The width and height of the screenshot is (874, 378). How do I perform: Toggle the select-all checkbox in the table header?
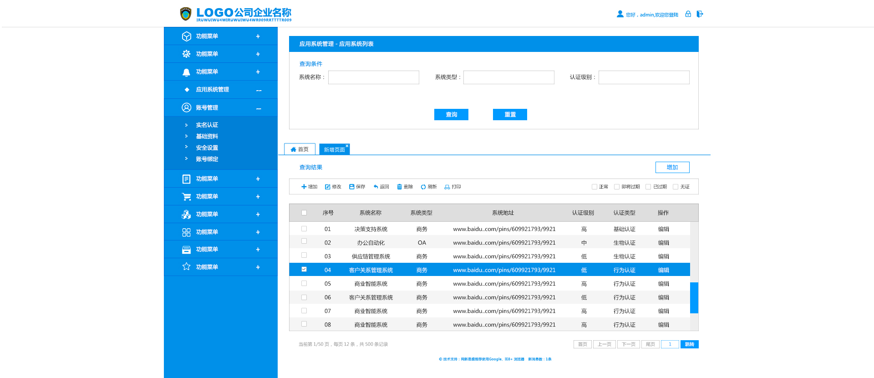(x=304, y=213)
